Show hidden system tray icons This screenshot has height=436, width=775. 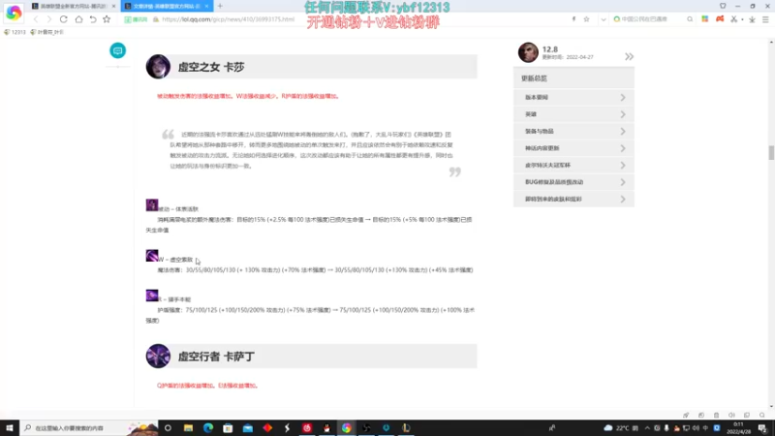(647, 427)
